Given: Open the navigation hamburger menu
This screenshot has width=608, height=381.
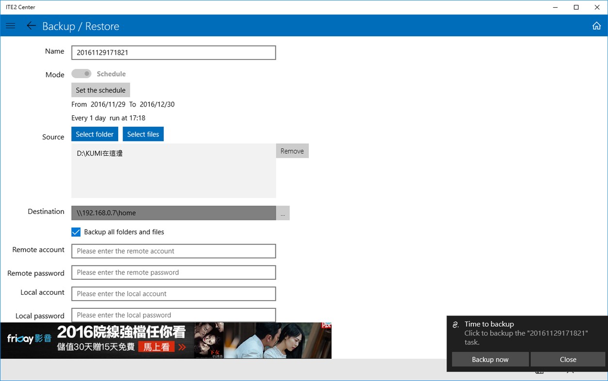Looking at the screenshot, I should (10, 26).
